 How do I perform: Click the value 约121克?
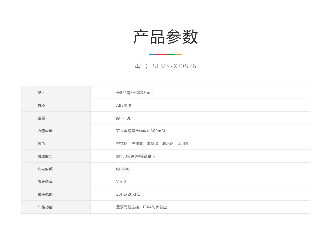(123, 118)
